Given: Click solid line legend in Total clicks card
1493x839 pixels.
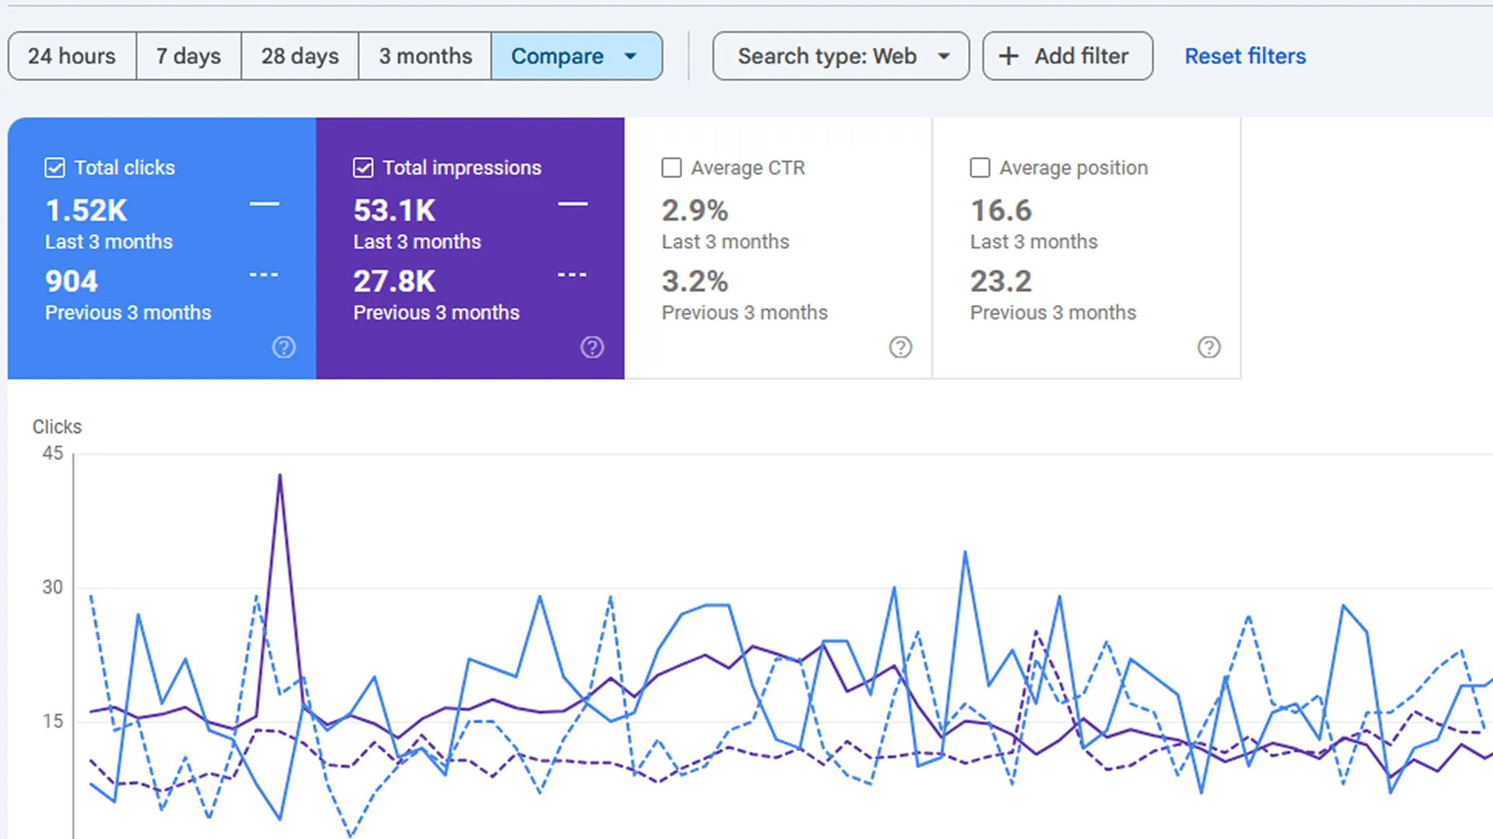Looking at the screenshot, I should pos(264,204).
